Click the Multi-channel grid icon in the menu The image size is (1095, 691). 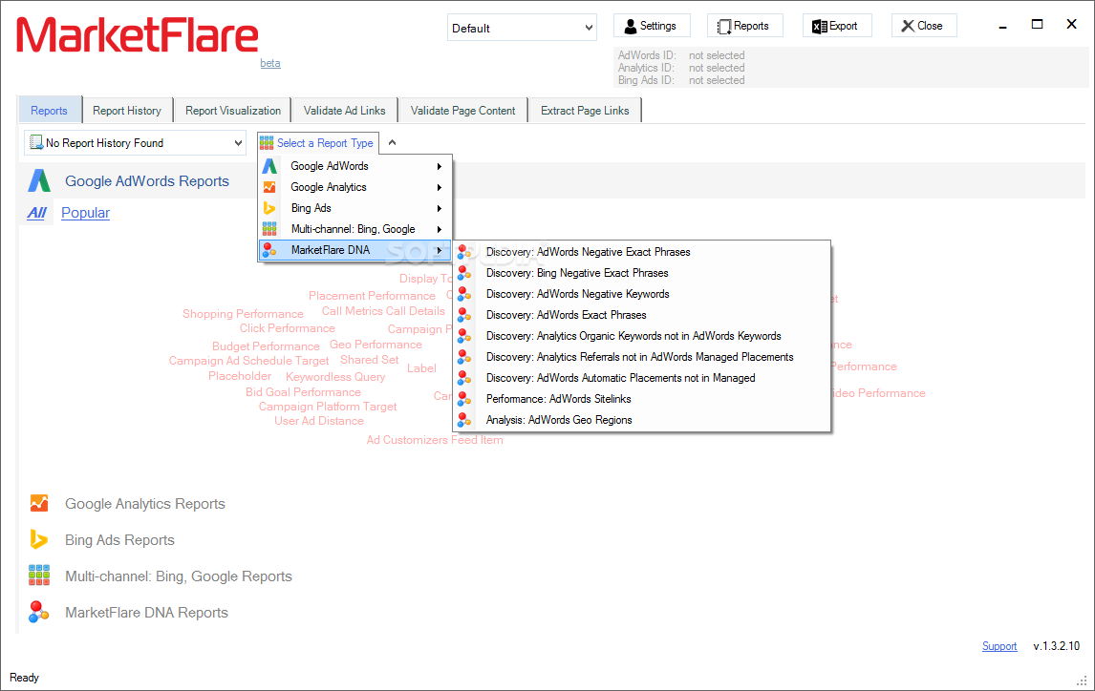[269, 229]
